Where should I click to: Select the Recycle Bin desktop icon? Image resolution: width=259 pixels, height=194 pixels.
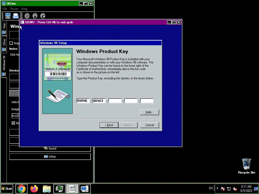pyautogui.click(x=246, y=166)
